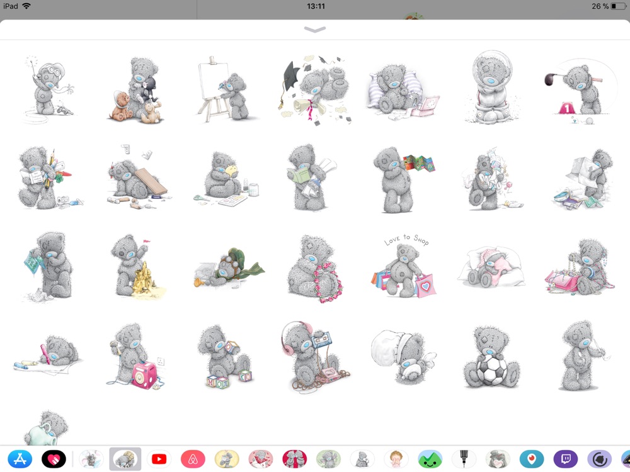
Task: Open the green mountain smiley app
Action: coord(430,459)
